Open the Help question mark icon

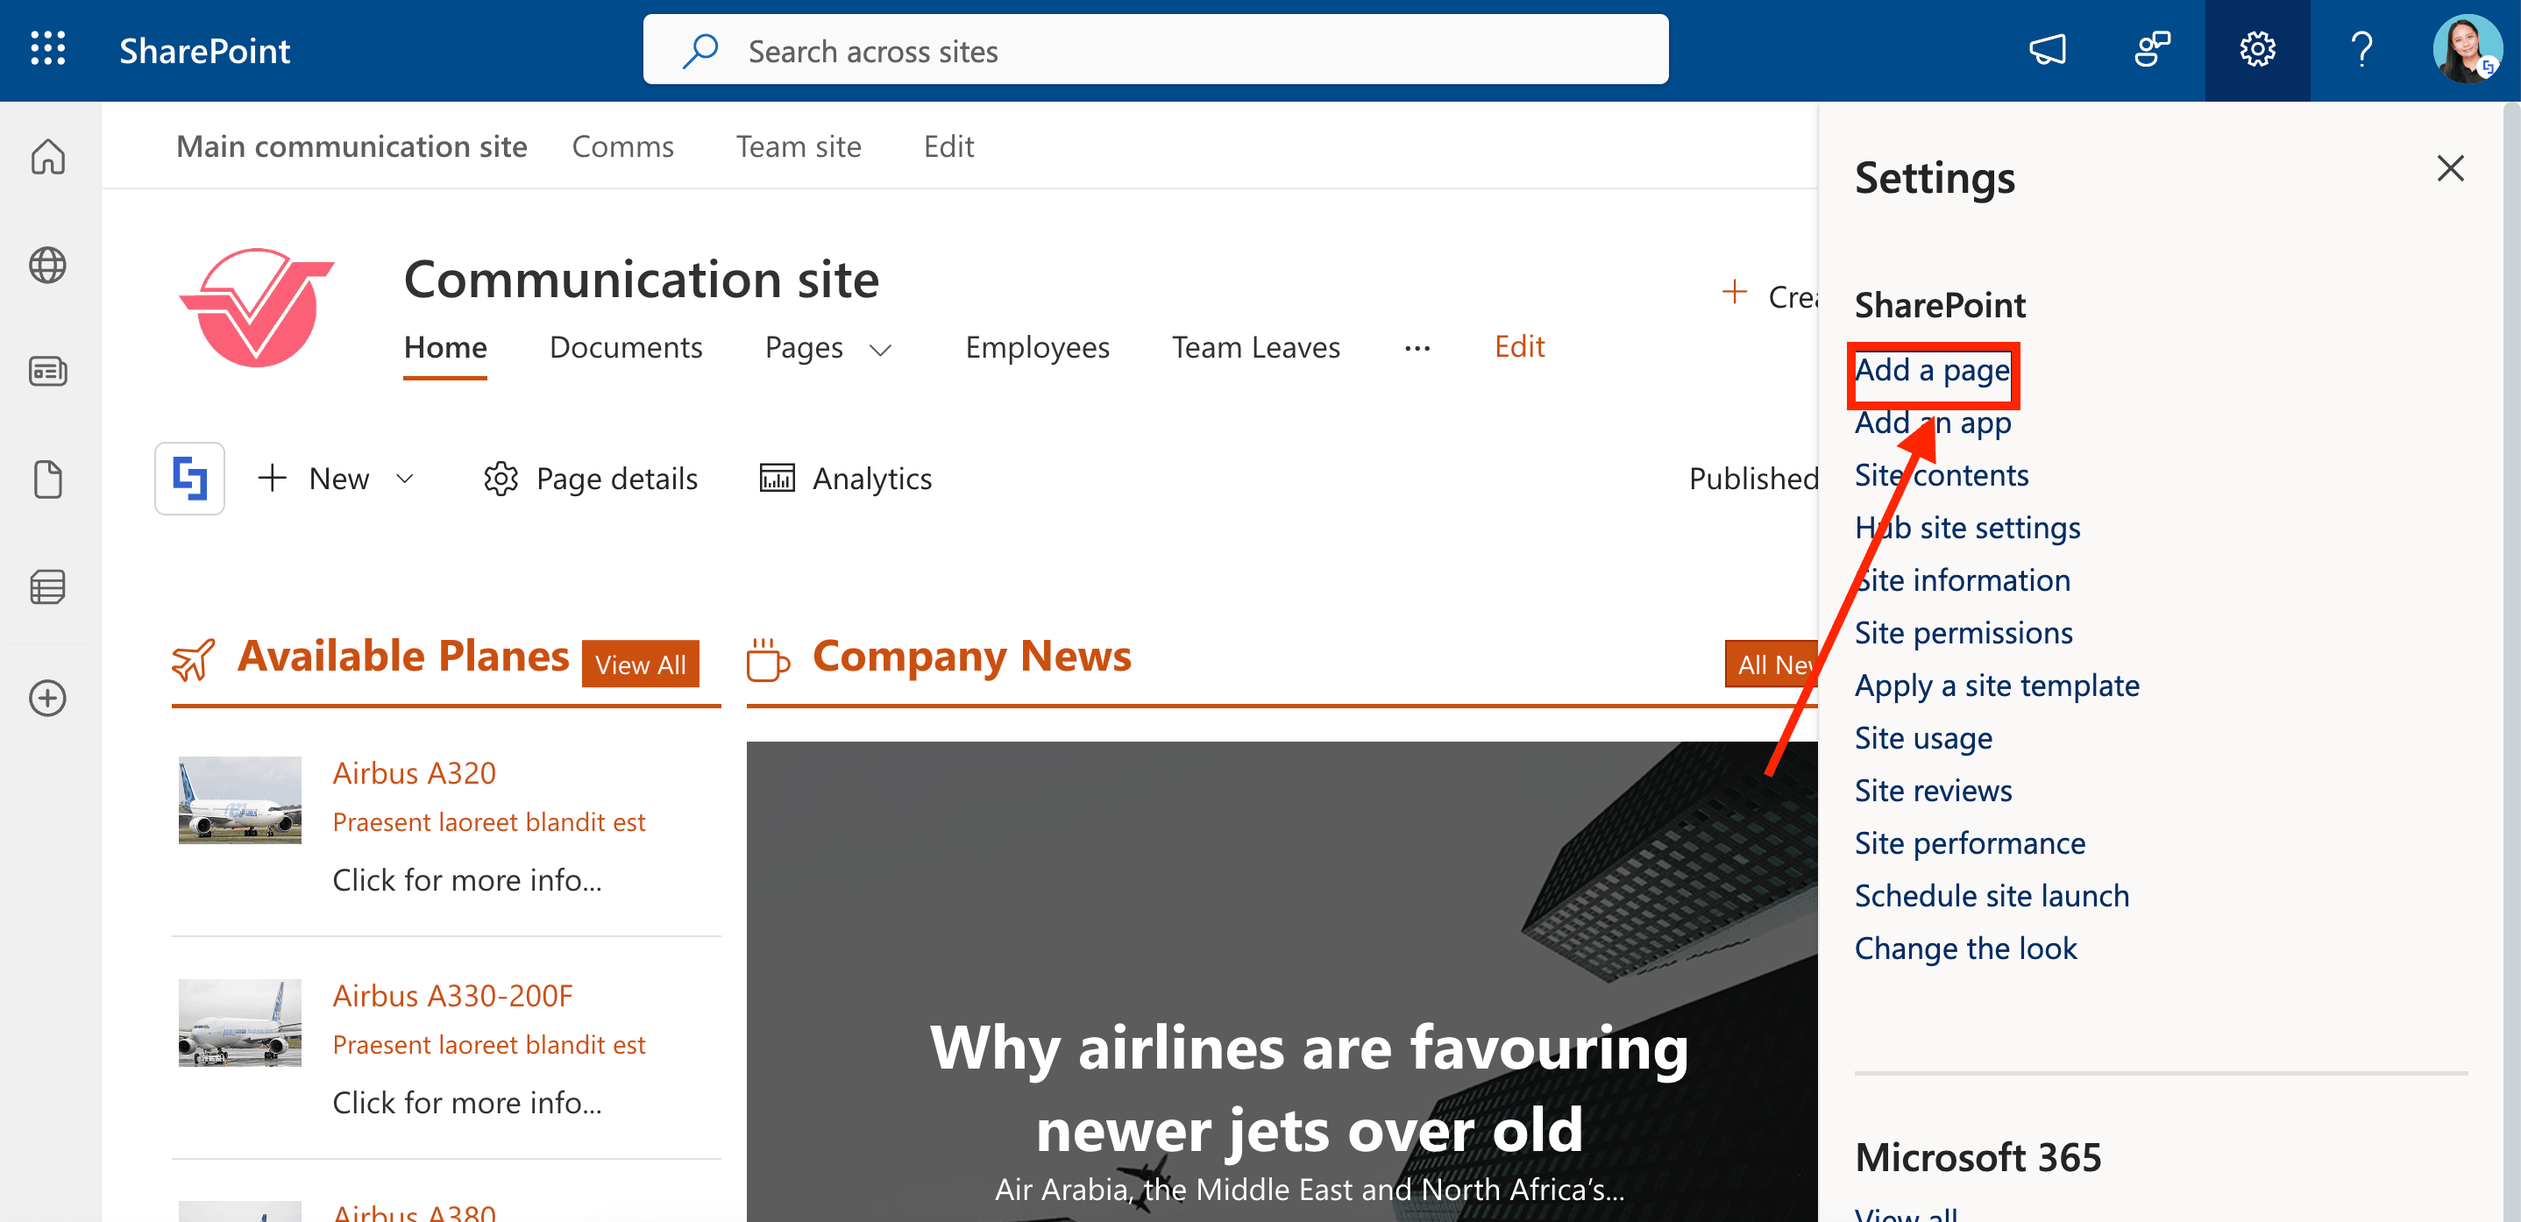[x=2361, y=49]
